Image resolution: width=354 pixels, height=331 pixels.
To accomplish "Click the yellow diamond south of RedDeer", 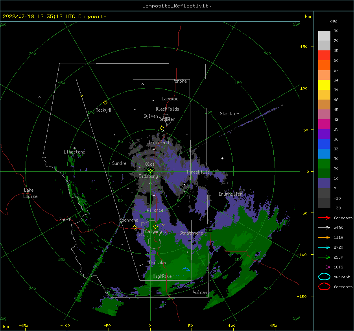I will [162, 128].
